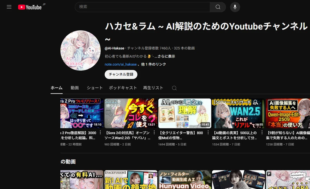This screenshot has height=189, width=310.
Task: Search within channel magnifier icon
Action: coord(174,88)
